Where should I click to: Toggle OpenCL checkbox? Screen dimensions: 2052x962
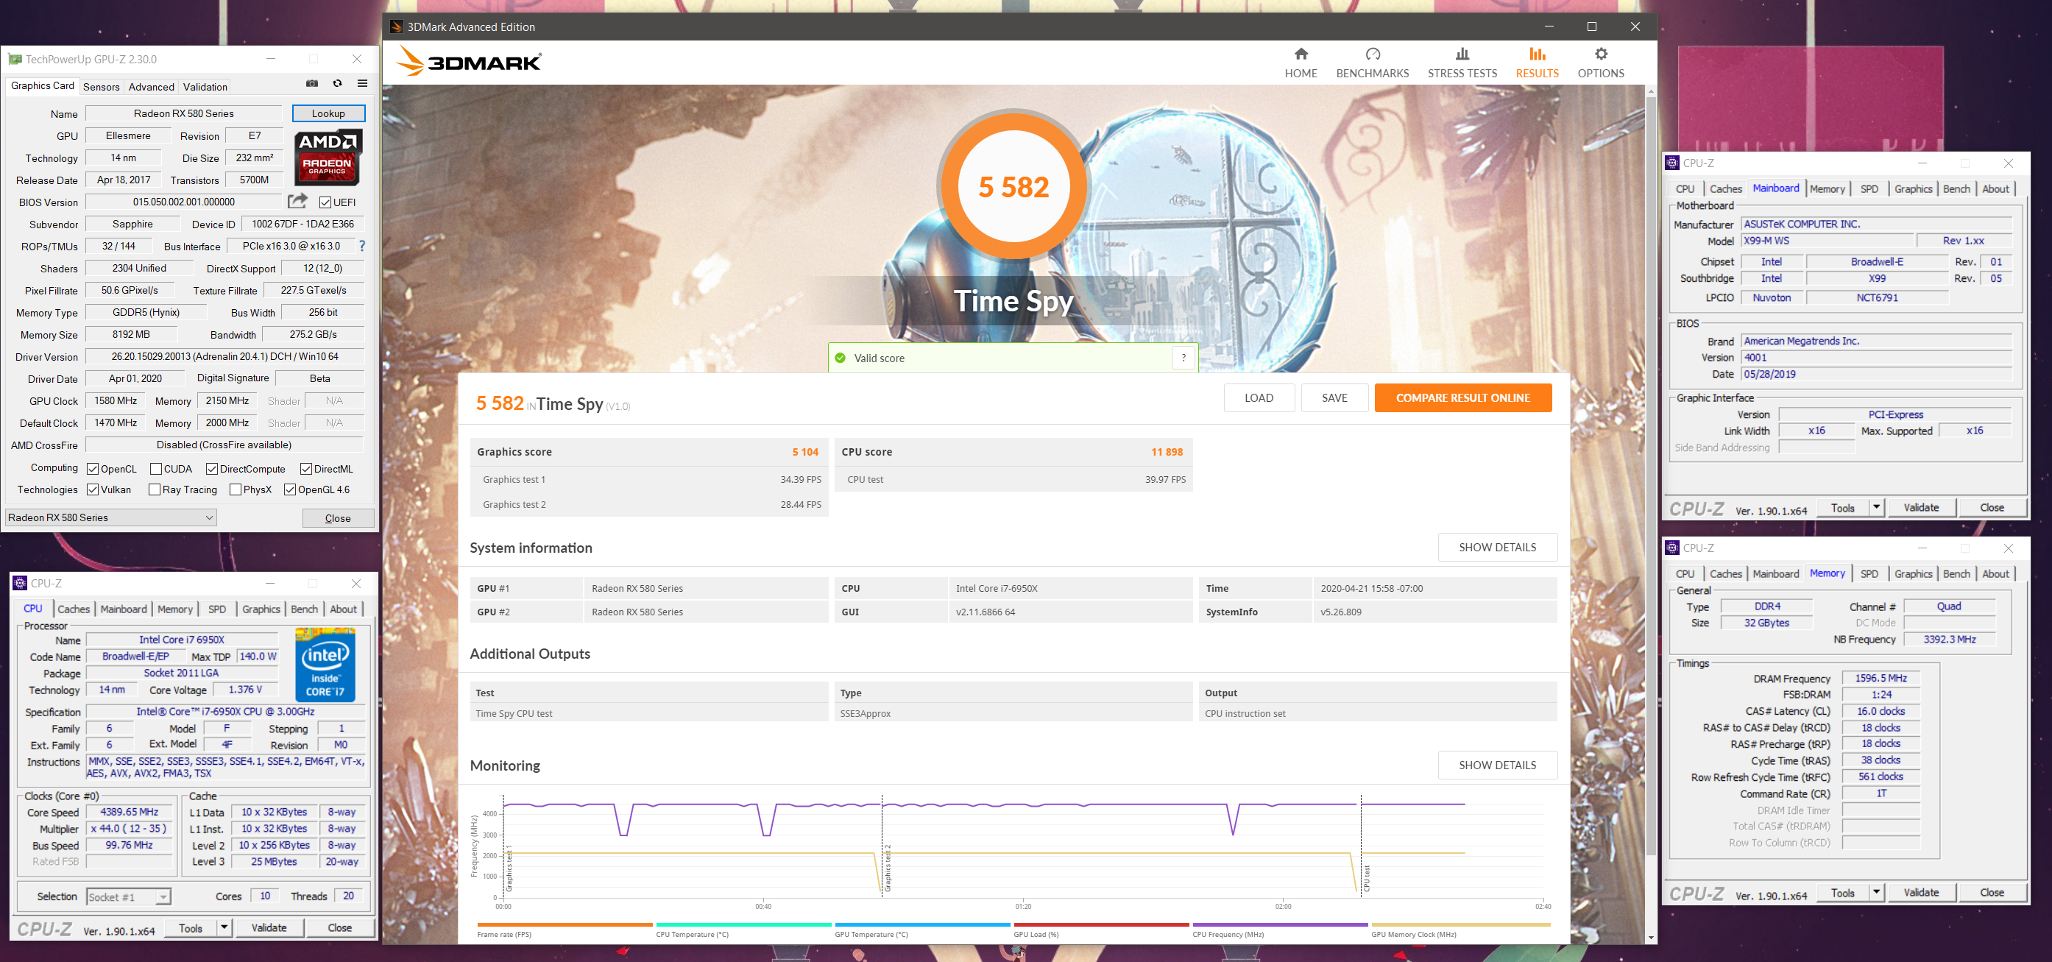93,469
